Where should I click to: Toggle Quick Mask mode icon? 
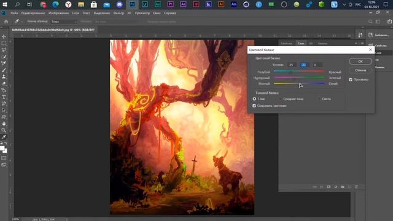tap(4, 158)
